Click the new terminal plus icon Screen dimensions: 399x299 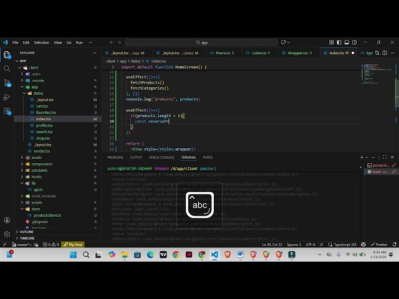coord(362,158)
